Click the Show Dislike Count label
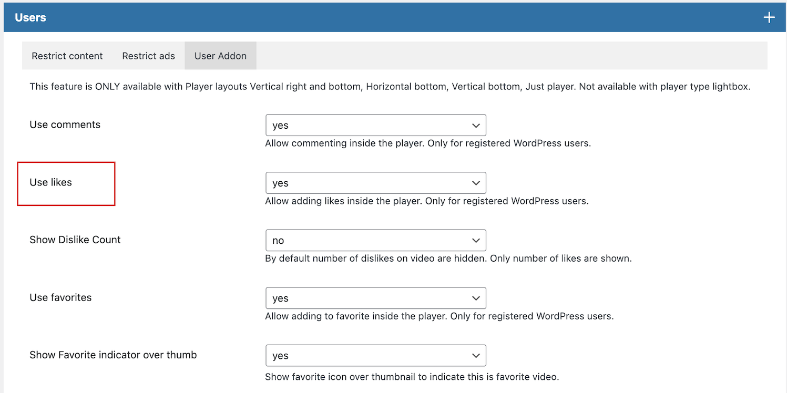This screenshot has width=787, height=393. click(x=75, y=240)
